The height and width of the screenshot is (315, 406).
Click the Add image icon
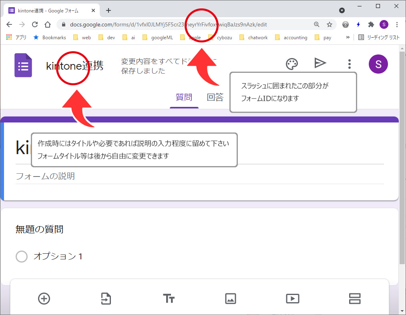231,299
